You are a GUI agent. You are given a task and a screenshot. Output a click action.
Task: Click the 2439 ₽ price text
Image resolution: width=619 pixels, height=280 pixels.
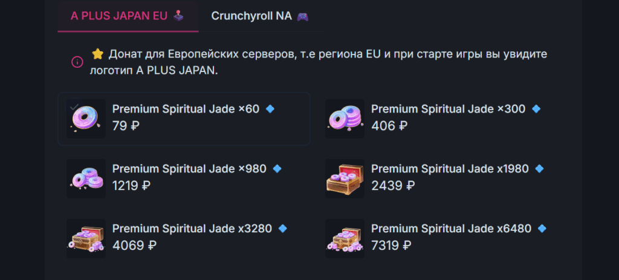[x=393, y=186]
